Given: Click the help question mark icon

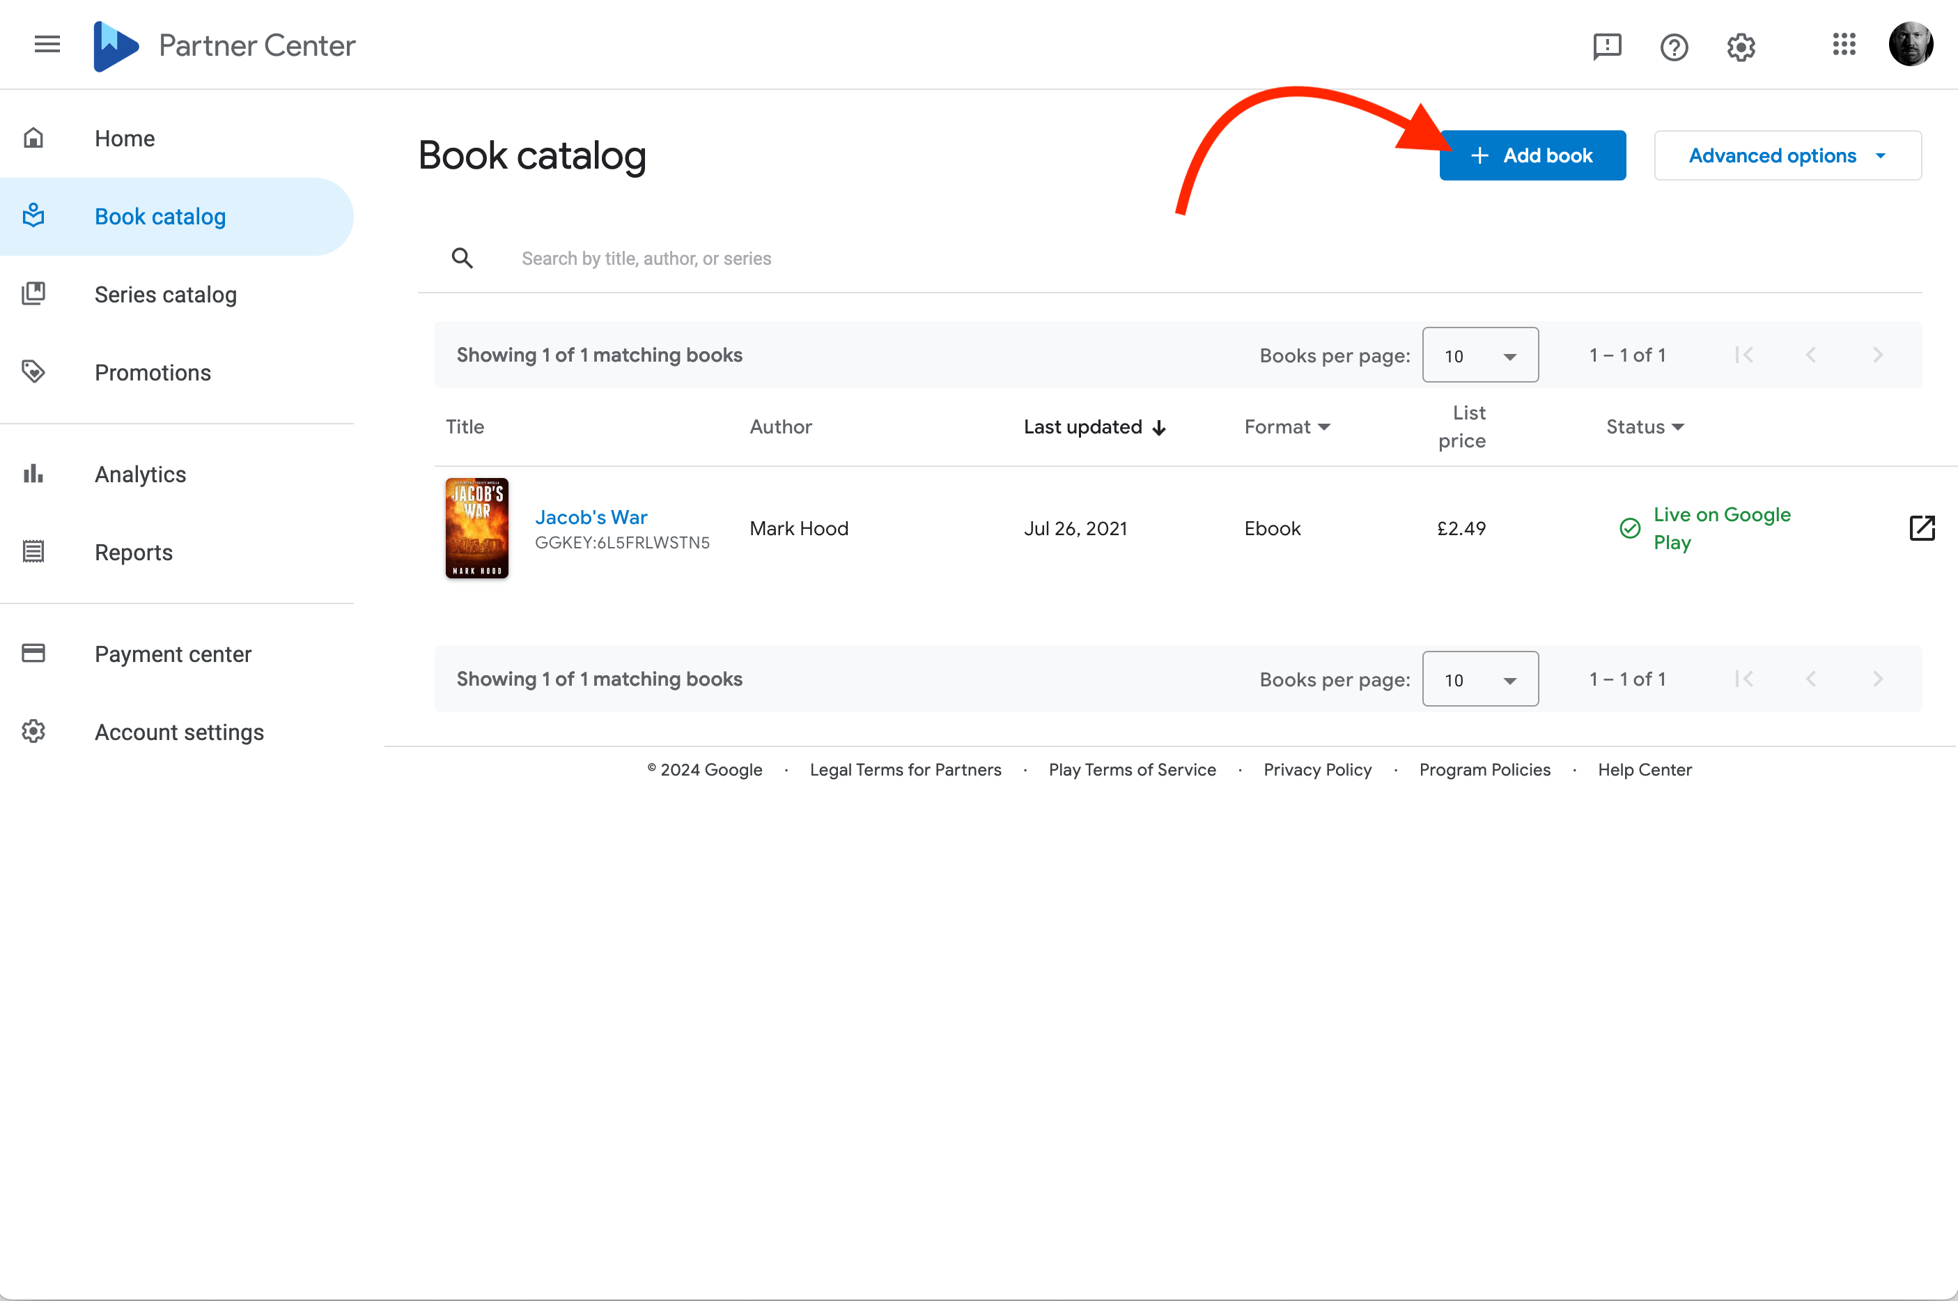Looking at the screenshot, I should pos(1674,47).
